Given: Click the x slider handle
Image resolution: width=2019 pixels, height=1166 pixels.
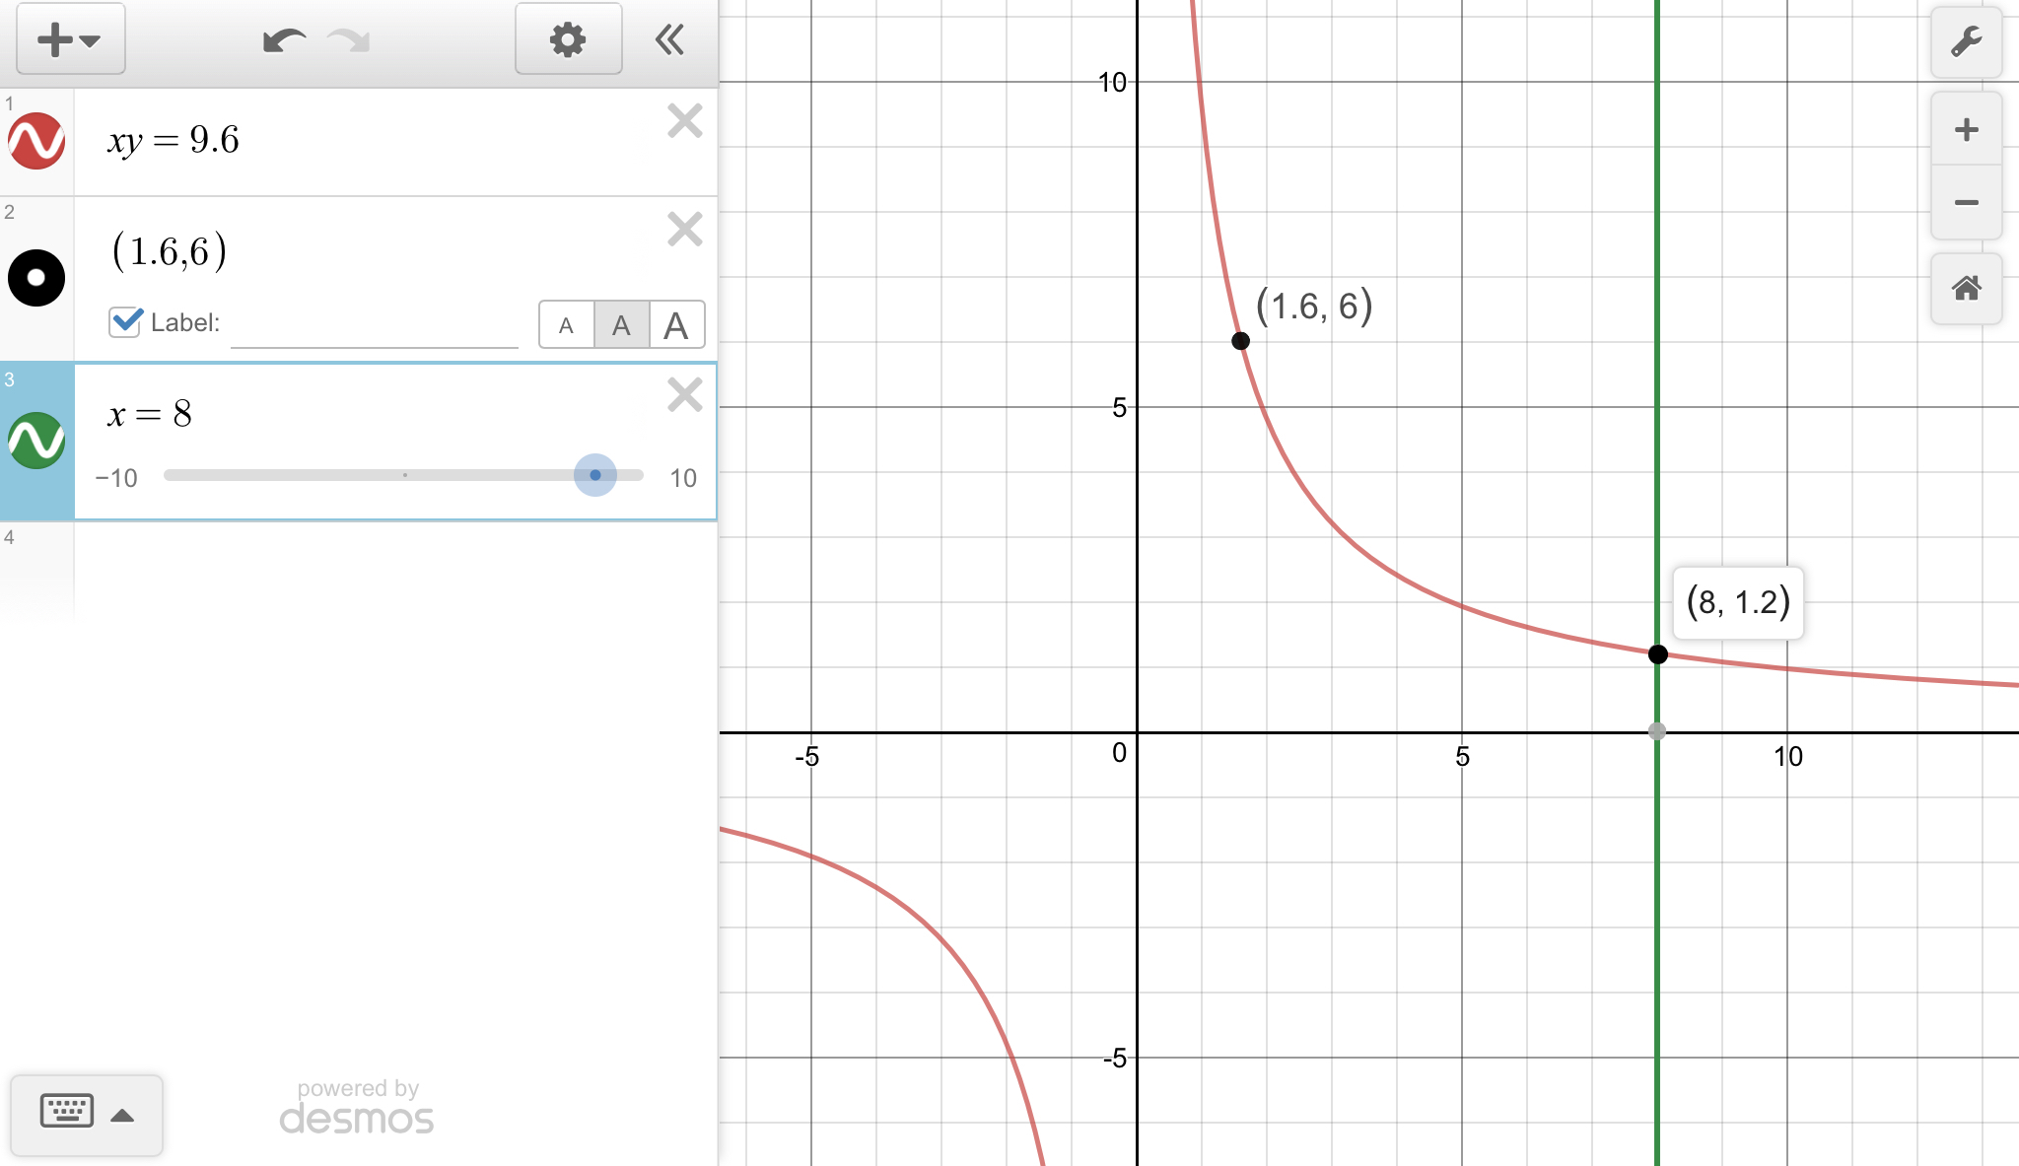Looking at the screenshot, I should coord(595,475).
